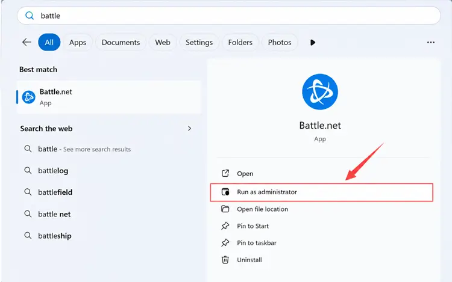Click Battle.net icon in Best match
The width and height of the screenshot is (452, 282).
pos(28,97)
